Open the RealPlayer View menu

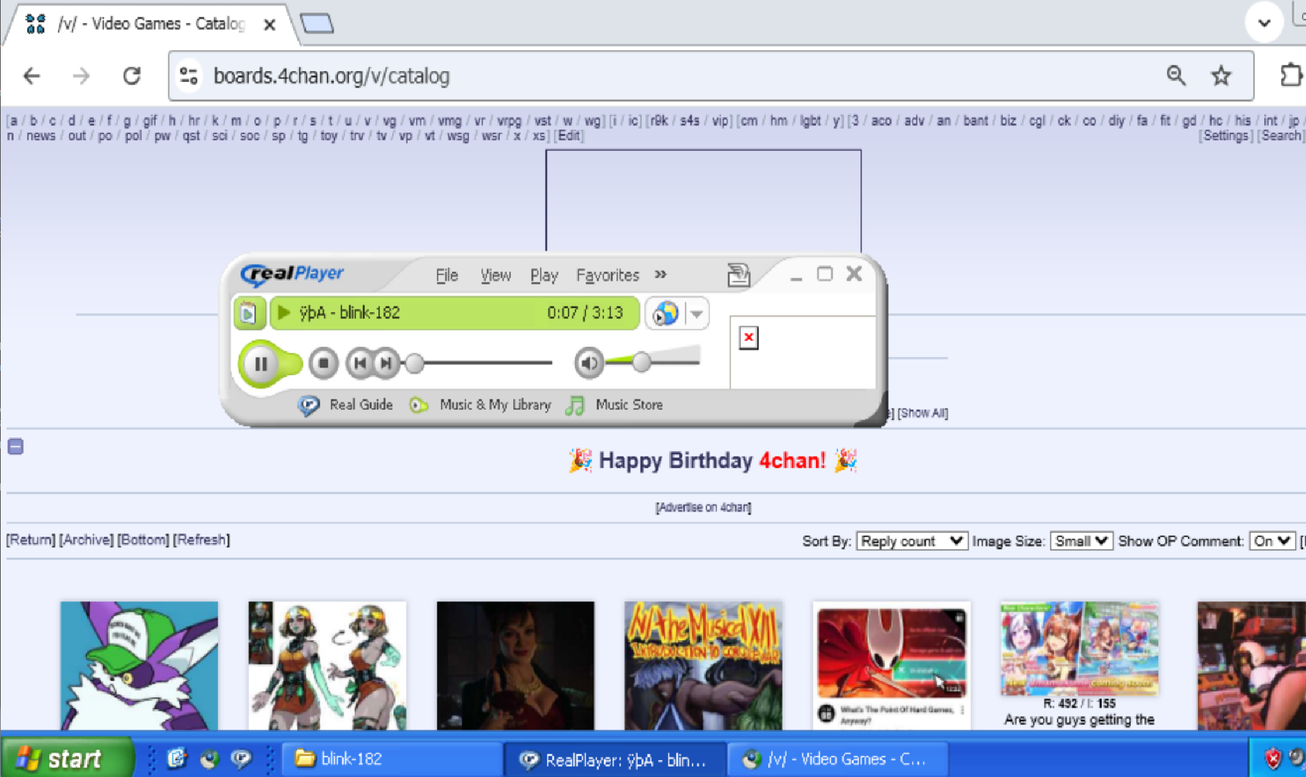495,276
